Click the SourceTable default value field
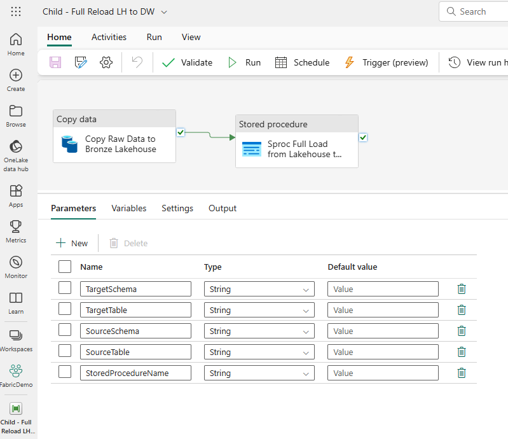 point(383,352)
